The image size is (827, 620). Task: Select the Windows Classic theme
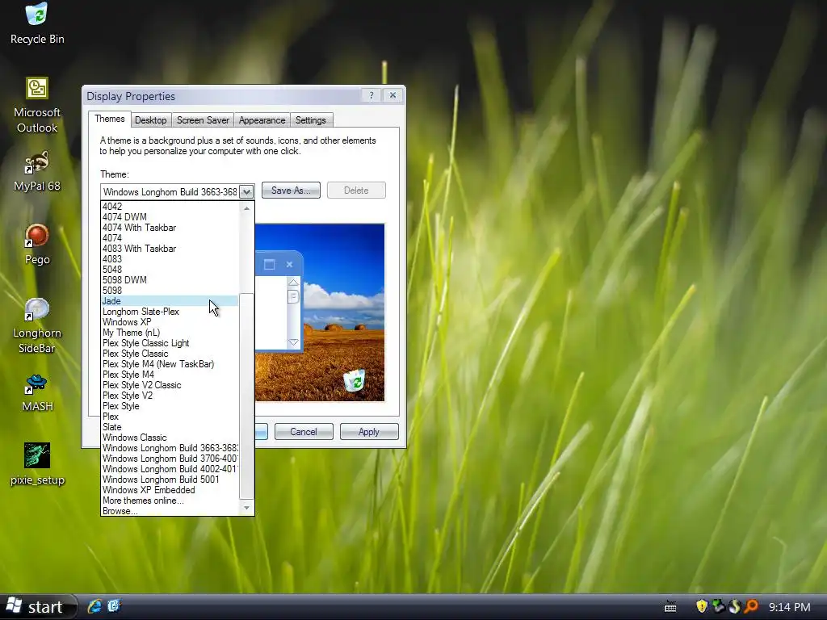tap(170, 438)
